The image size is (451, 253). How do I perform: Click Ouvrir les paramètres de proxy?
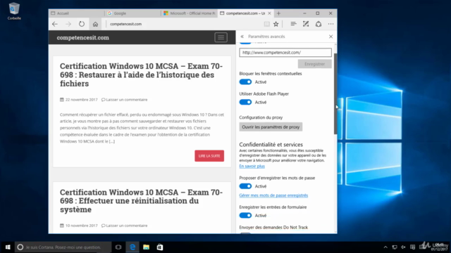[271, 126]
